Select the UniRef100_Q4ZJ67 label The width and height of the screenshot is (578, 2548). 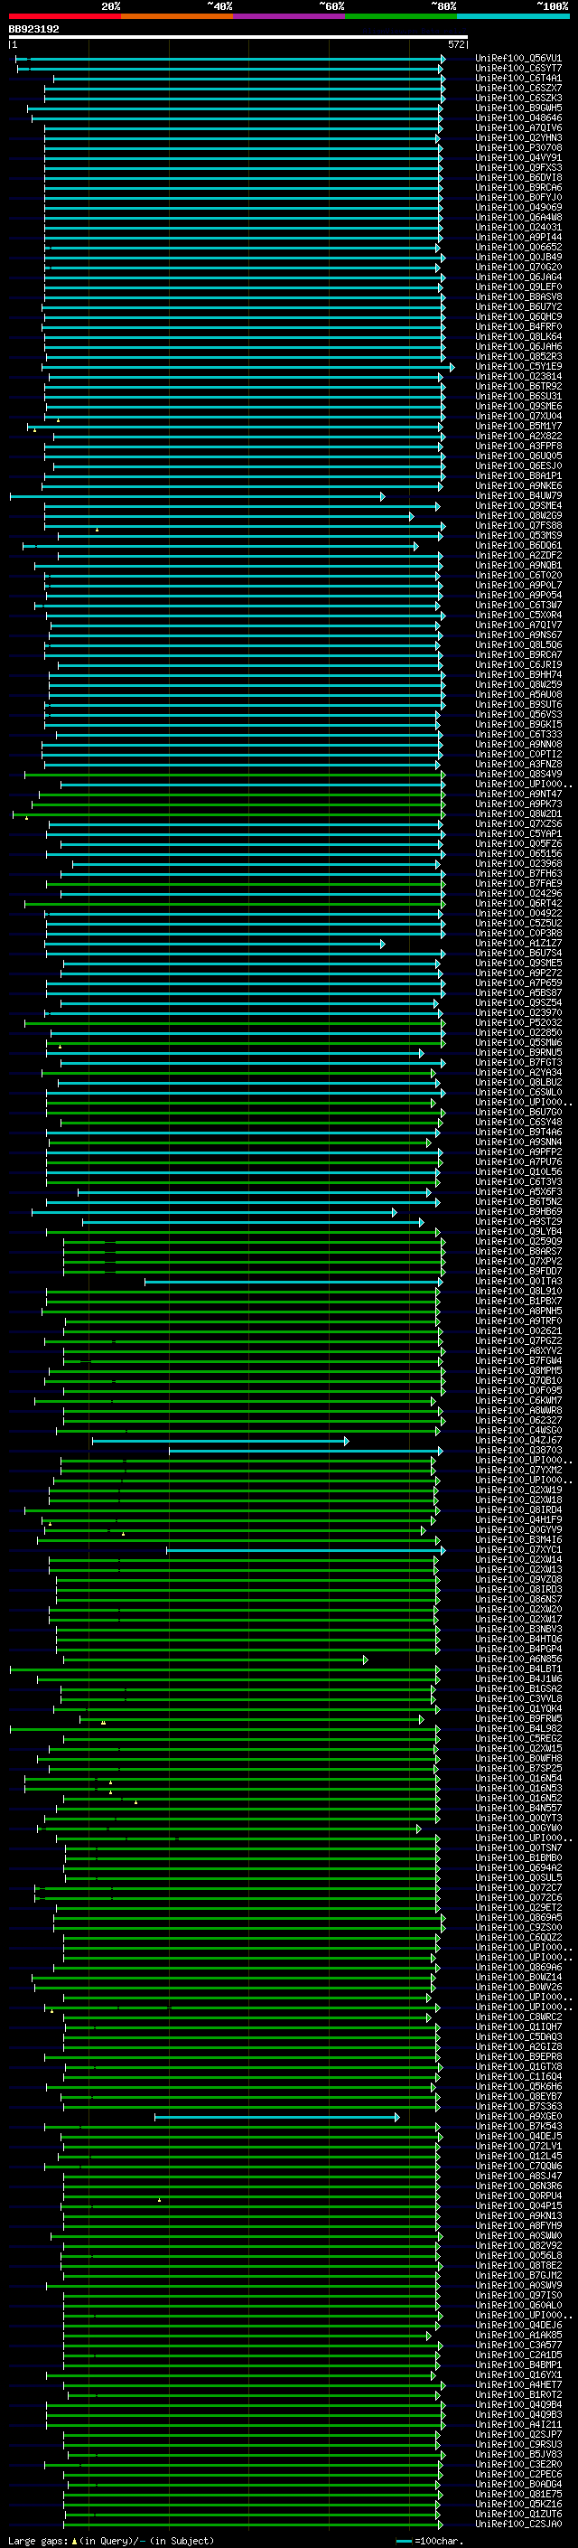tap(517, 1440)
